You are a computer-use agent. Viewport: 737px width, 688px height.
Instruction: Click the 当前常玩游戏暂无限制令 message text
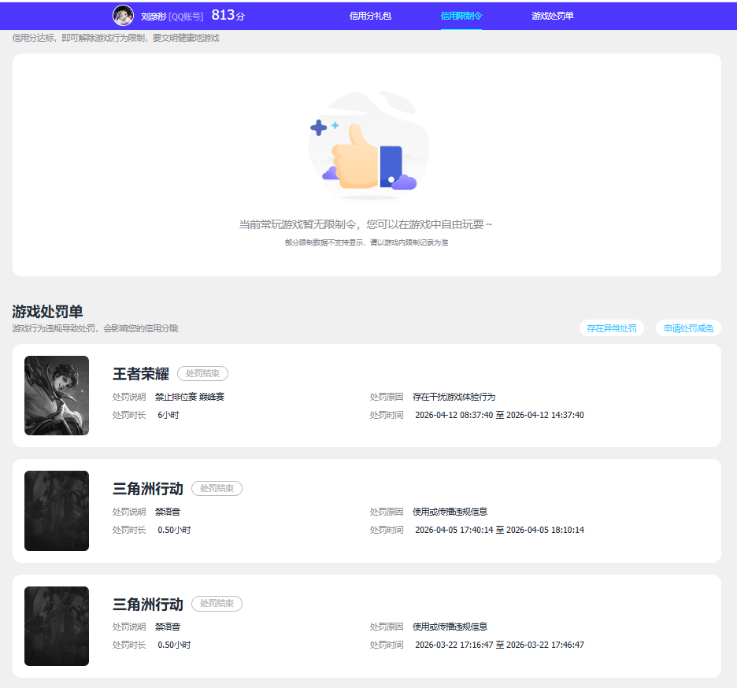366,224
